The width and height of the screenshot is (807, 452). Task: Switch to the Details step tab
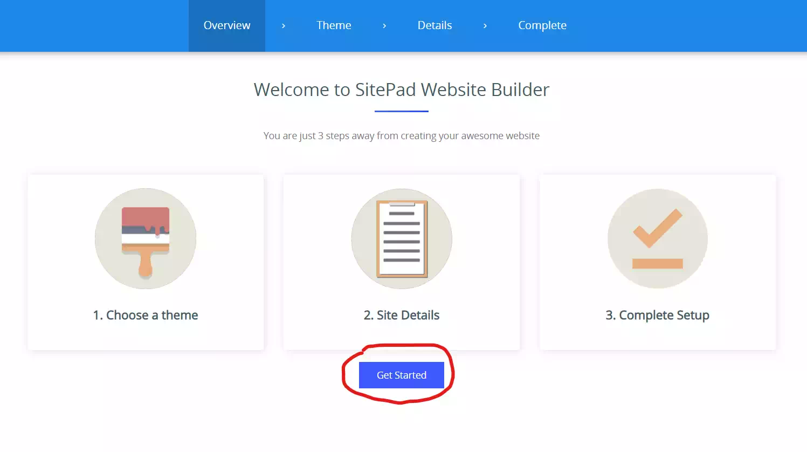pyautogui.click(x=434, y=25)
